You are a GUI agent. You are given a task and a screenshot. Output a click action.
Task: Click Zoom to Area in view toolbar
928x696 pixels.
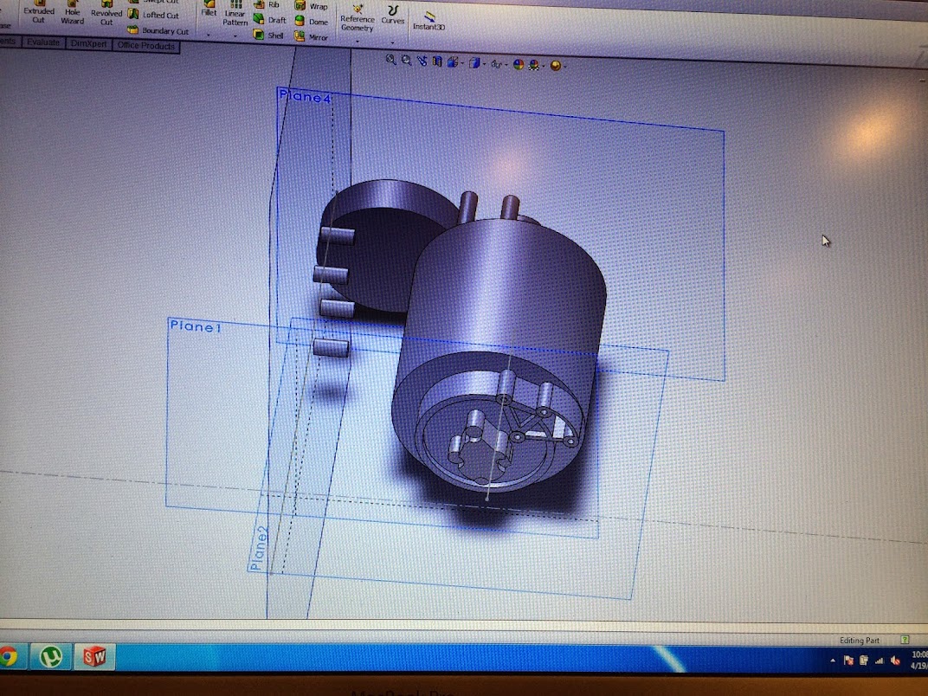[x=406, y=60]
